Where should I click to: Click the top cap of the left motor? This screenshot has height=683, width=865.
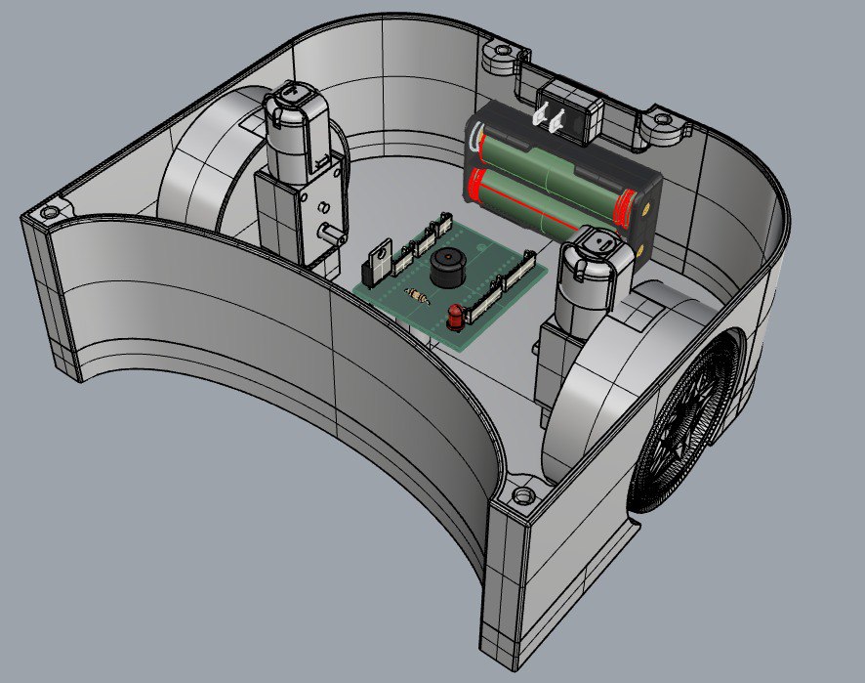tap(291, 98)
